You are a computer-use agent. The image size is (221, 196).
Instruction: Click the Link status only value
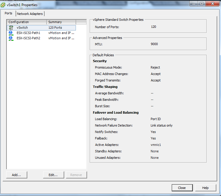pyautogui.click(x=161, y=126)
